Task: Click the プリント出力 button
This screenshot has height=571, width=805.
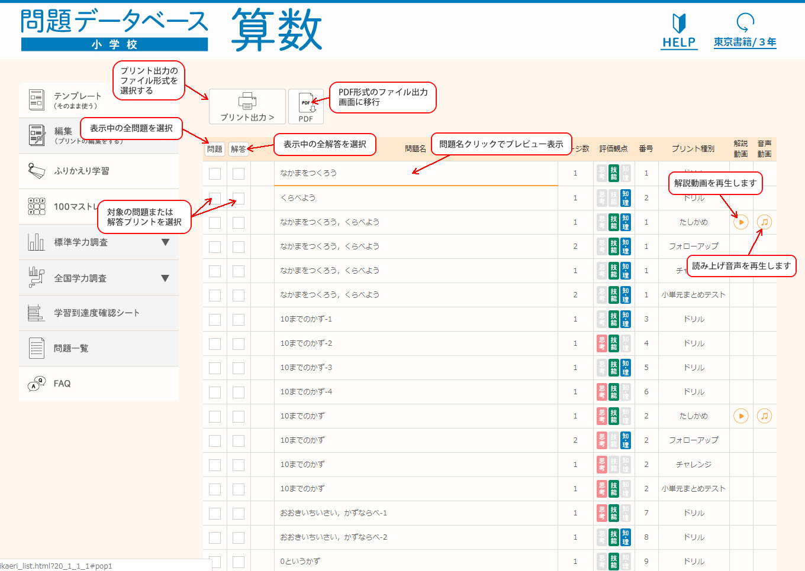Action: tap(247, 106)
